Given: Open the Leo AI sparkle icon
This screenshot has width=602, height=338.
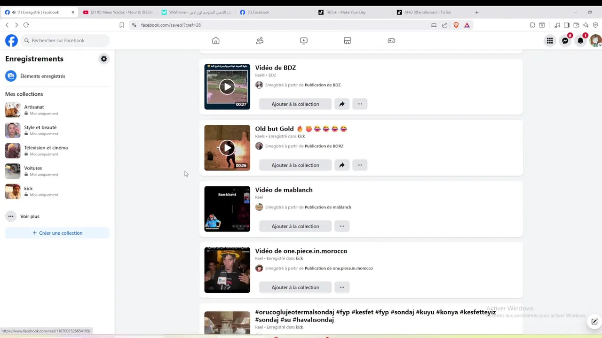Looking at the screenshot, I should 586,25.
